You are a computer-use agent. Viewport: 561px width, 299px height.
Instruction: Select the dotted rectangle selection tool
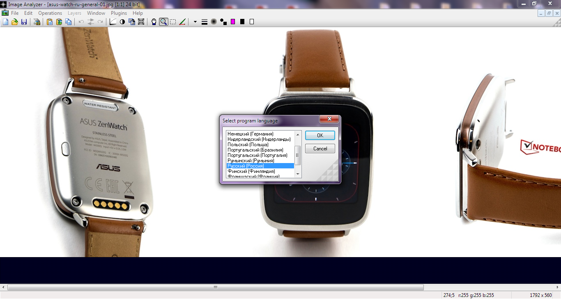[173, 22]
